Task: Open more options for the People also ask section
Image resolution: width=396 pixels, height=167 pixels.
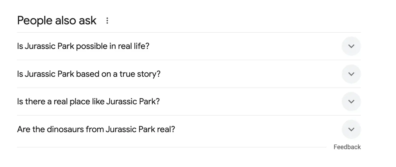Action: pyautogui.click(x=107, y=21)
